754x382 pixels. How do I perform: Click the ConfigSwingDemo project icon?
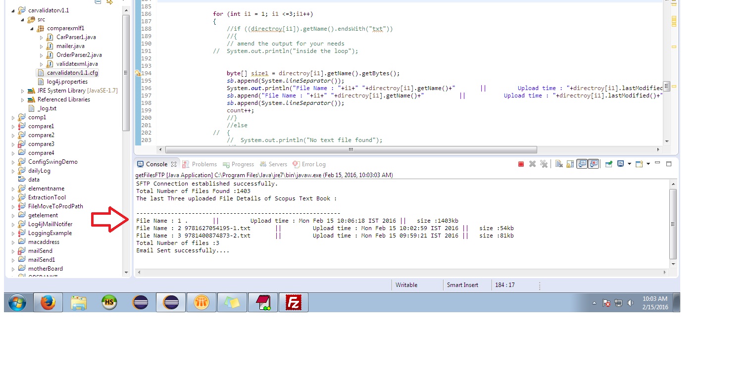(x=21, y=162)
